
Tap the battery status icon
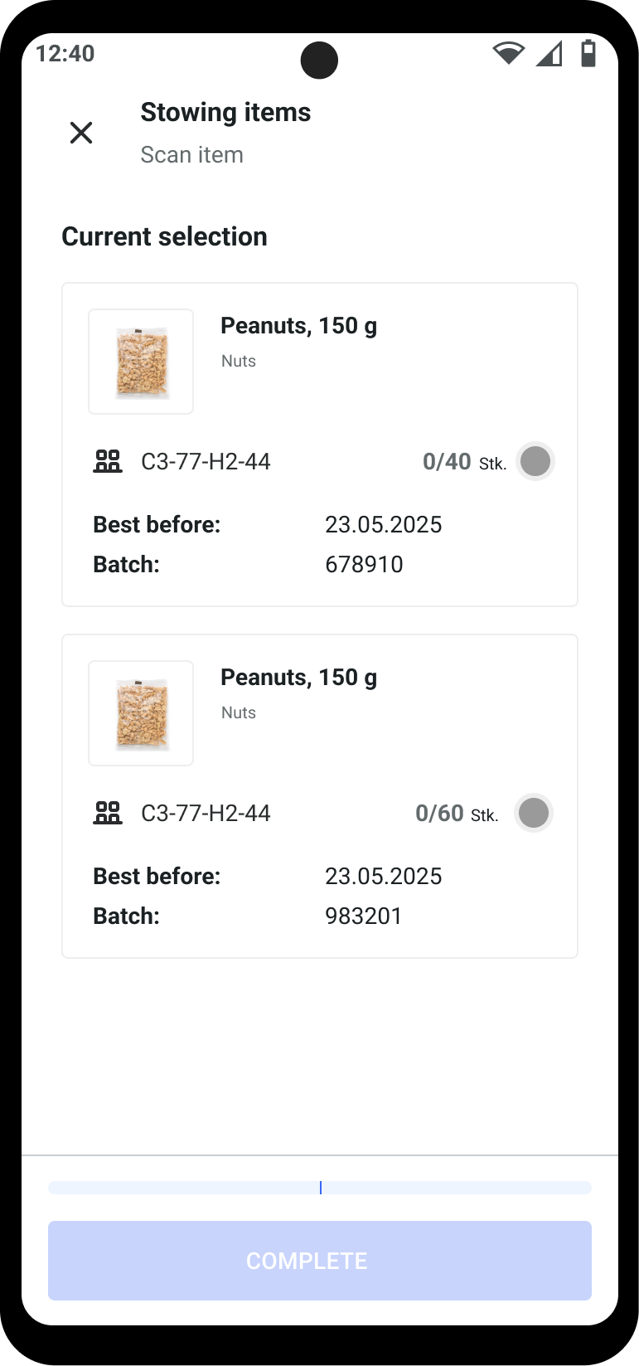coord(588,53)
